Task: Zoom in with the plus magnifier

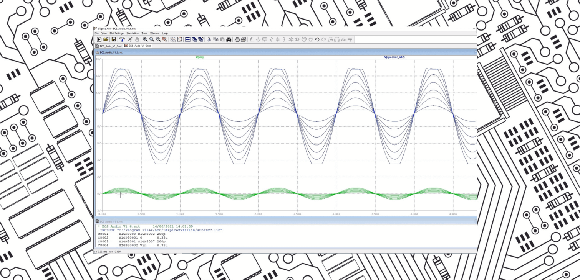Action: [x=145, y=39]
